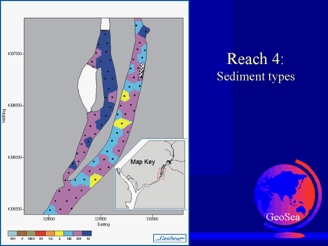Select the brown G legend swatch
Image resolution: width=328 pixels, height=246 pixels.
point(23,233)
